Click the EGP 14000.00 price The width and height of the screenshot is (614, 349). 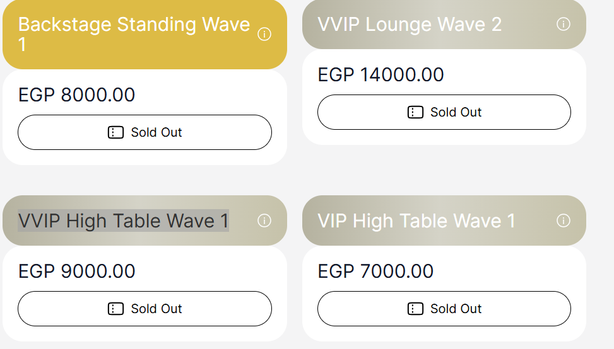click(381, 74)
